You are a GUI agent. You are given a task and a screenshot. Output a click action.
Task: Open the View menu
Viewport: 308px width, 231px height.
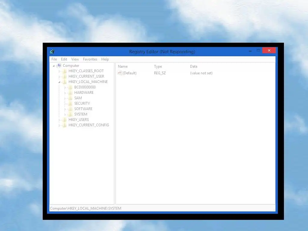(75, 59)
